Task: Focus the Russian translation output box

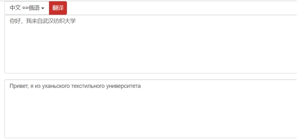Action: pos(151,109)
